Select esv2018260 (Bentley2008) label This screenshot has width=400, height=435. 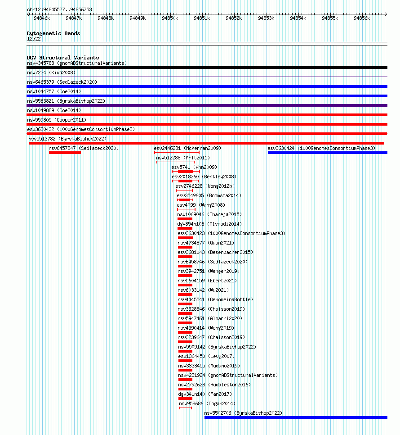(x=204, y=177)
